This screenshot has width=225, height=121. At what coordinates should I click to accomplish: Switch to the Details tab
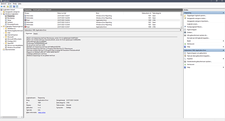coord(36,34)
